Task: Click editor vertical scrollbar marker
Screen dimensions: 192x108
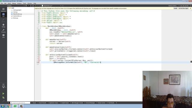Action: pyautogui.click(x=191, y=62)
